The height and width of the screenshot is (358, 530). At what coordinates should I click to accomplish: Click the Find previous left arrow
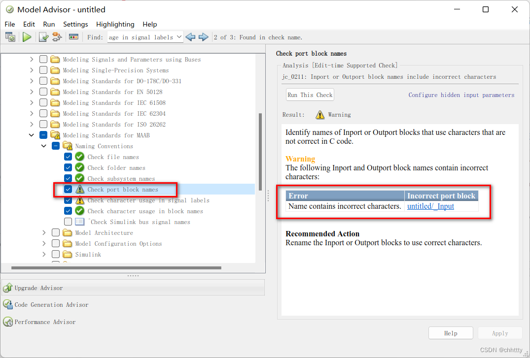[191, 37]
